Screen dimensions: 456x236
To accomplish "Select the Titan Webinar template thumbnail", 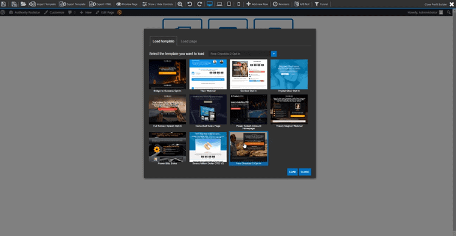I will [x=208, y=74].
